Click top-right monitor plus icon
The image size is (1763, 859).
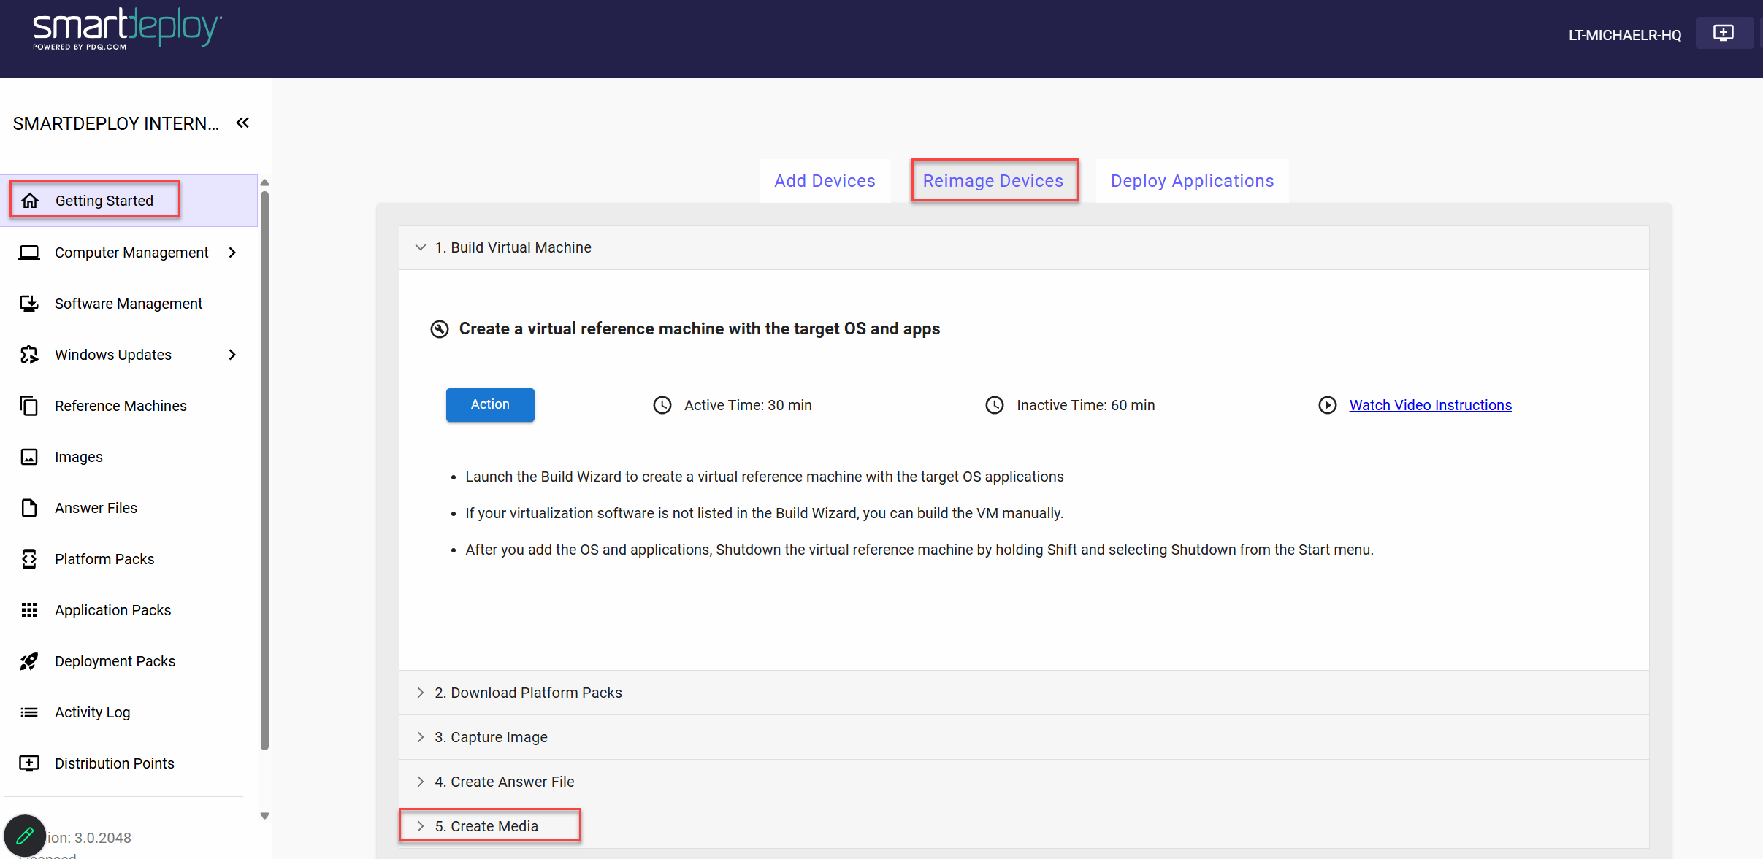1724,34
